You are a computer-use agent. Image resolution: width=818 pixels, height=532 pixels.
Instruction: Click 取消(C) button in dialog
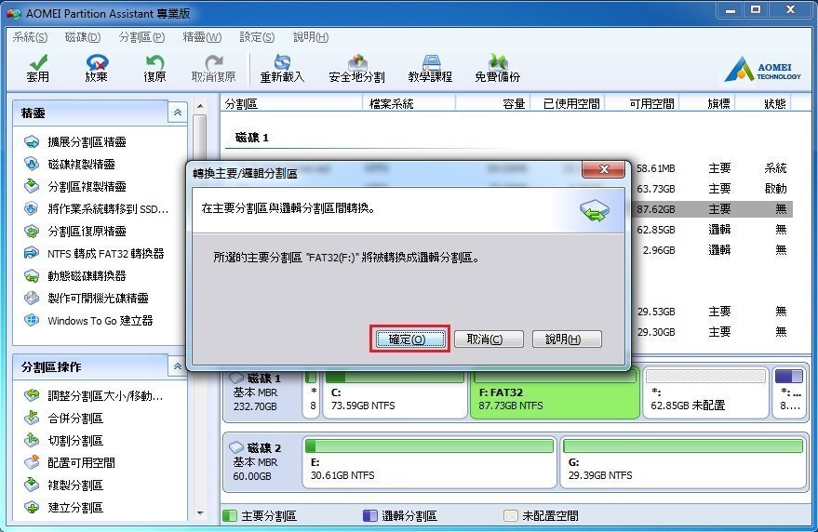point(489,339)
